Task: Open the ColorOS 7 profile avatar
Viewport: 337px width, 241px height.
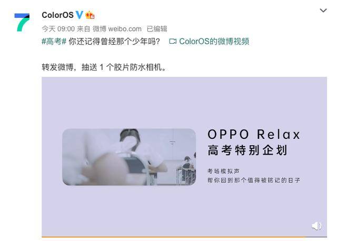Action: [22, 22]
